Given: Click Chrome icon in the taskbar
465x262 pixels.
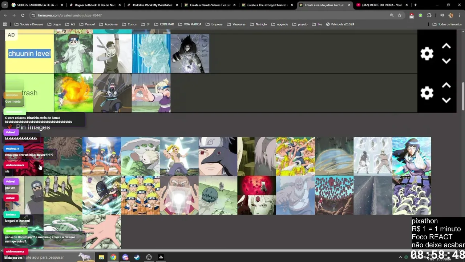Looking at the screenshot, I should 113,257.
